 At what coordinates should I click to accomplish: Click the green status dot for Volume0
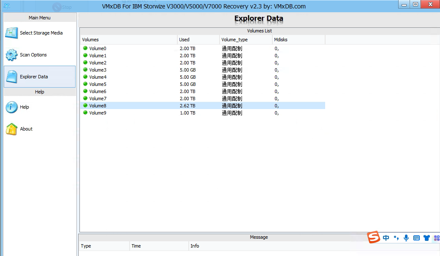coord(85,48)
